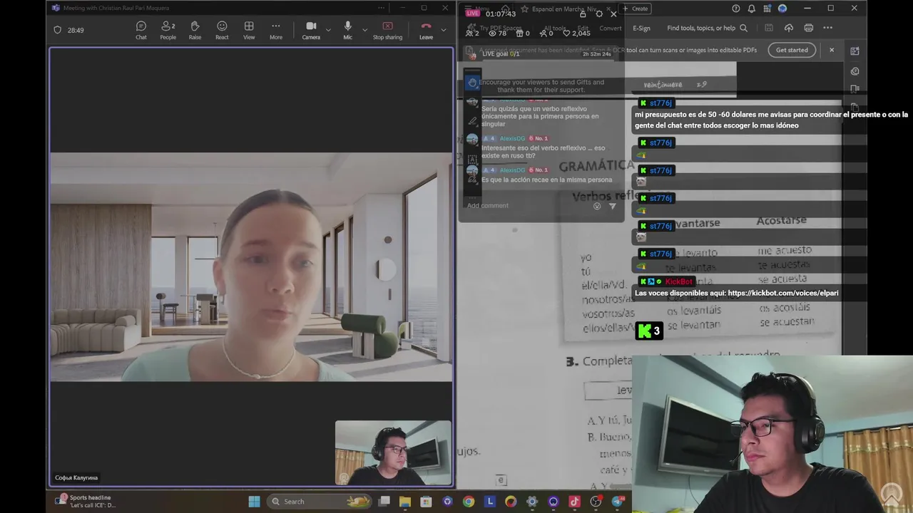Raise hand in the Teams meeting
Viewport: 913px width, 513px height.
click(195, 30)
